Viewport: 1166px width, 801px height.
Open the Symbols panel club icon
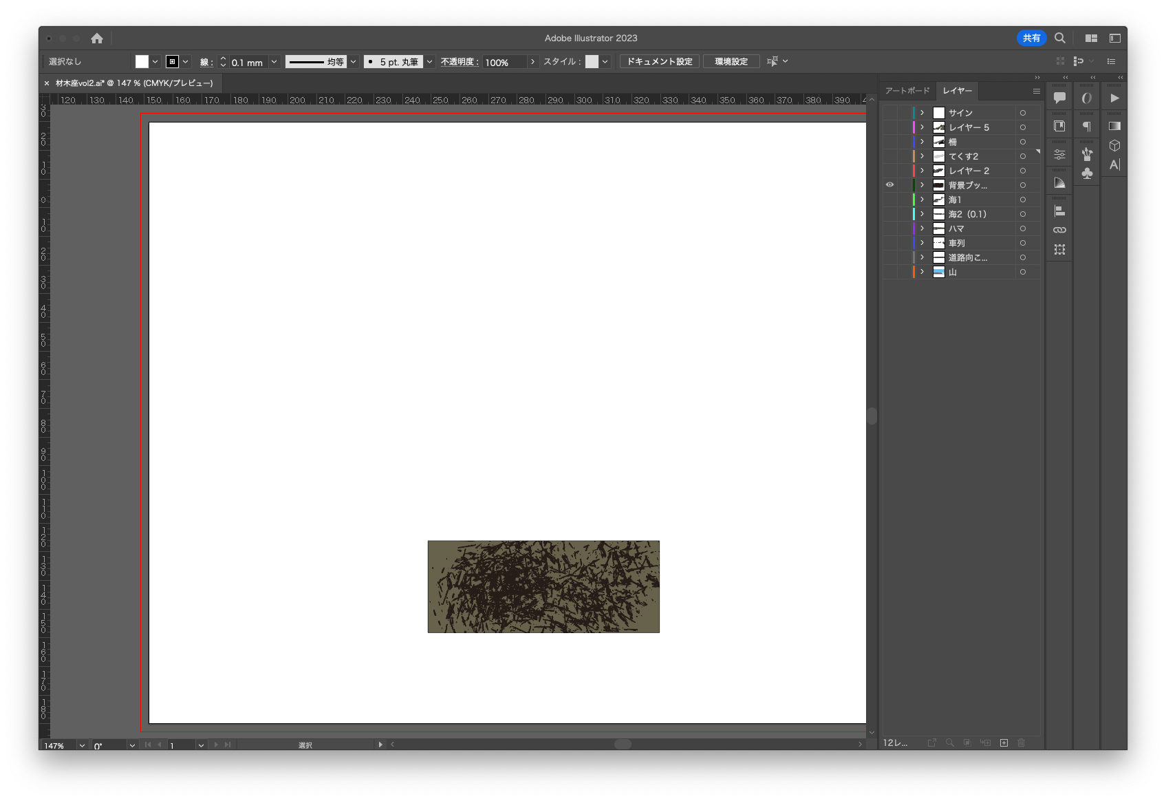(x=1087, y=173)
